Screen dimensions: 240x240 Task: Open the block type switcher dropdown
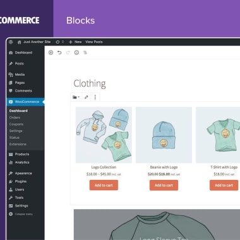[x=76, y=97]
